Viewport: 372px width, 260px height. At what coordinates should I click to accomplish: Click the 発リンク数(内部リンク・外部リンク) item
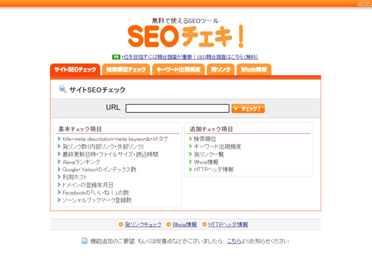[103, 147]
